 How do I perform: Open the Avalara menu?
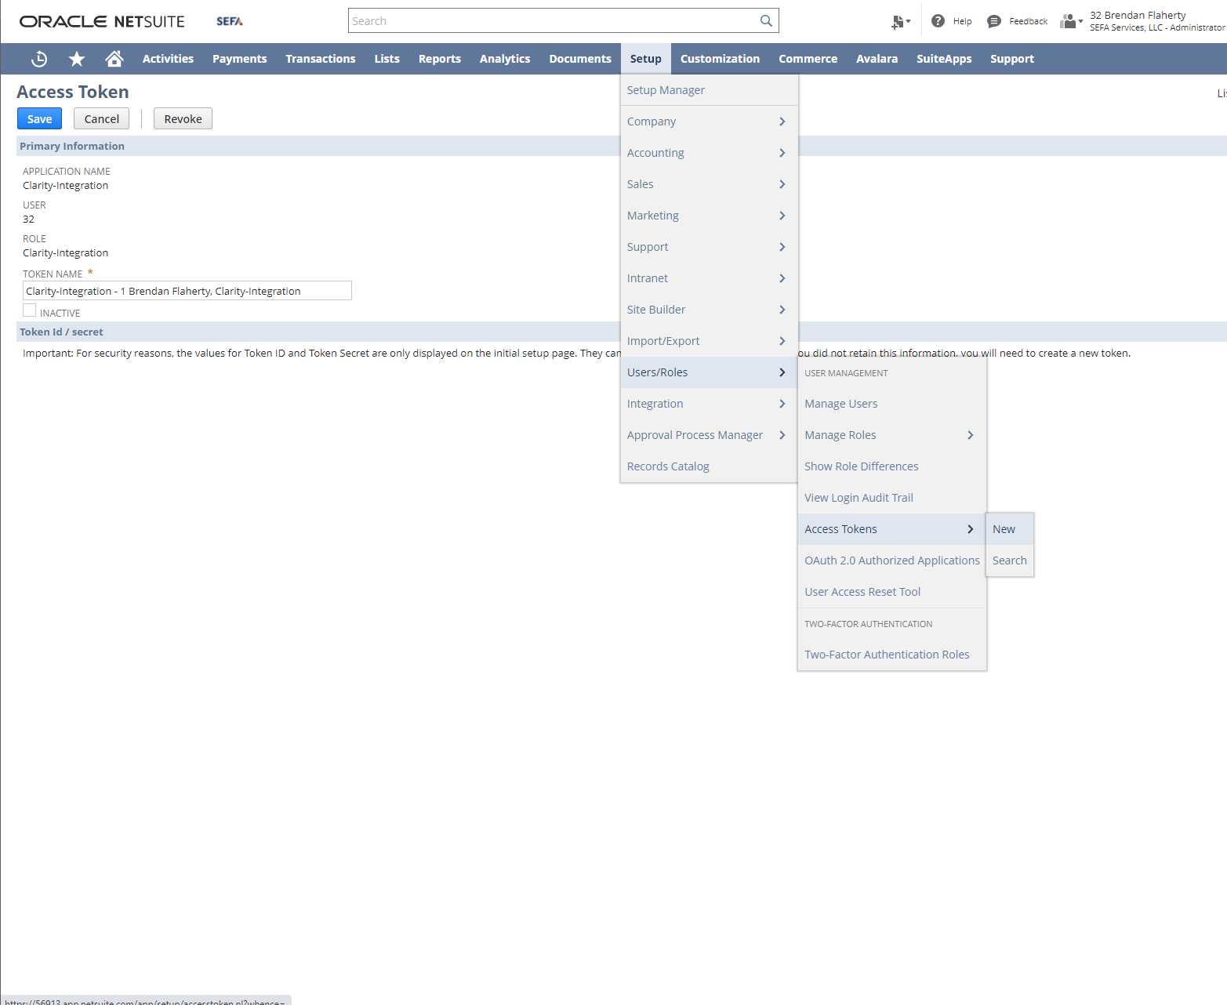(877, 59)
